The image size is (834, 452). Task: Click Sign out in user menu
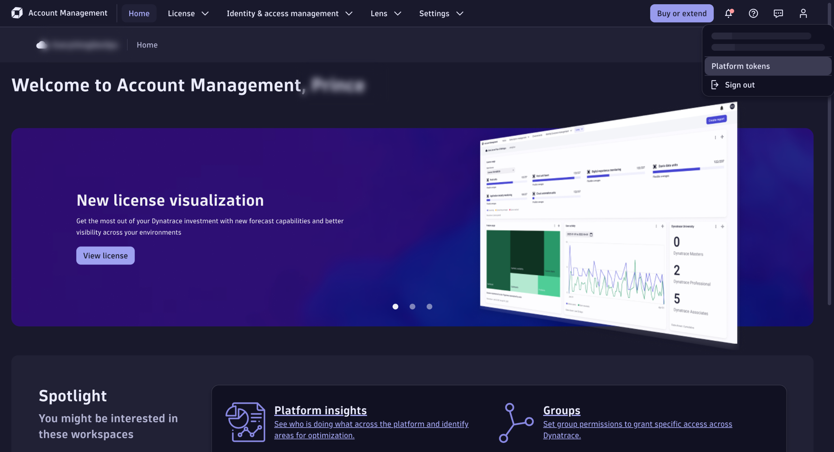(x=739, y=85)
